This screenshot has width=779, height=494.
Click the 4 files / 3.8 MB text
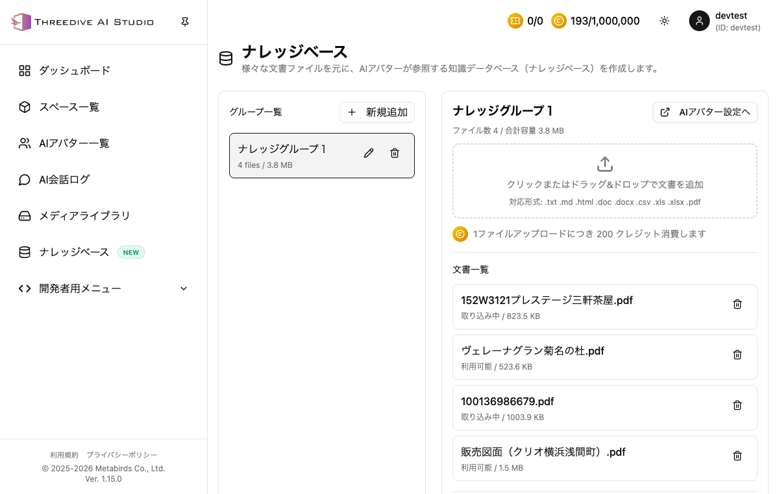point(265,165)
